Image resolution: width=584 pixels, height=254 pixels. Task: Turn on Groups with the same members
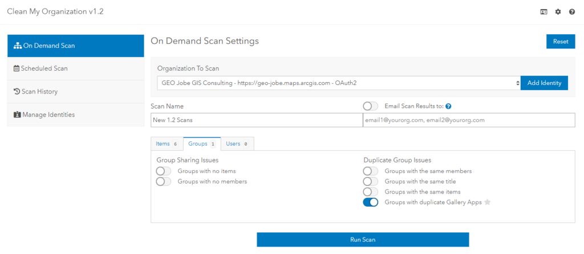[371, 171]
